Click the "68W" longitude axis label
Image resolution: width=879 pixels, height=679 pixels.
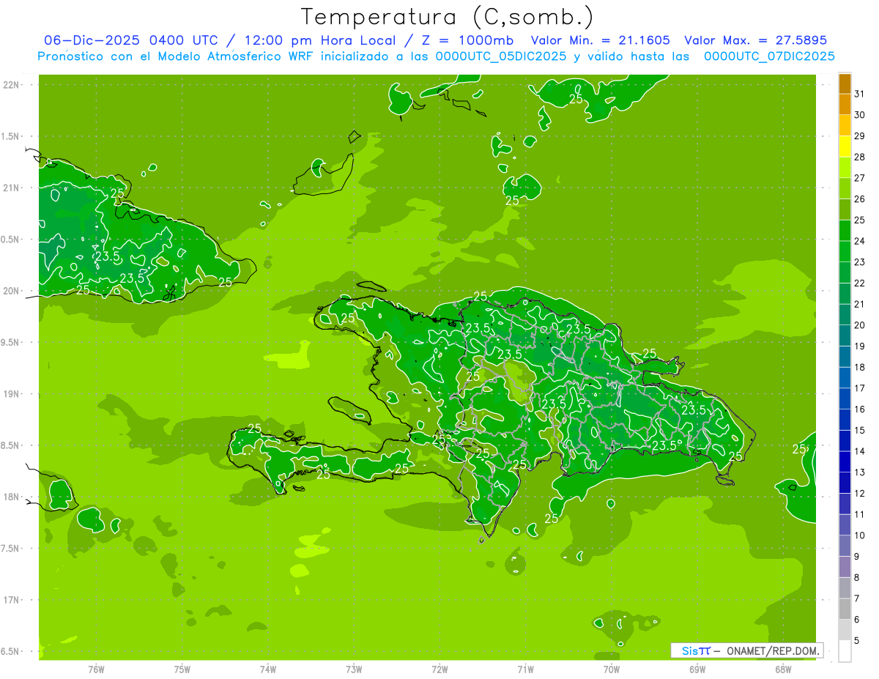[x=783, y=669]
